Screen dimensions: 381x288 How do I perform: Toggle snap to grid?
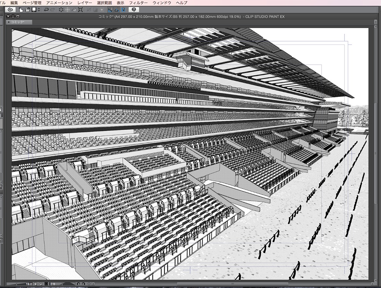[123, 10]
